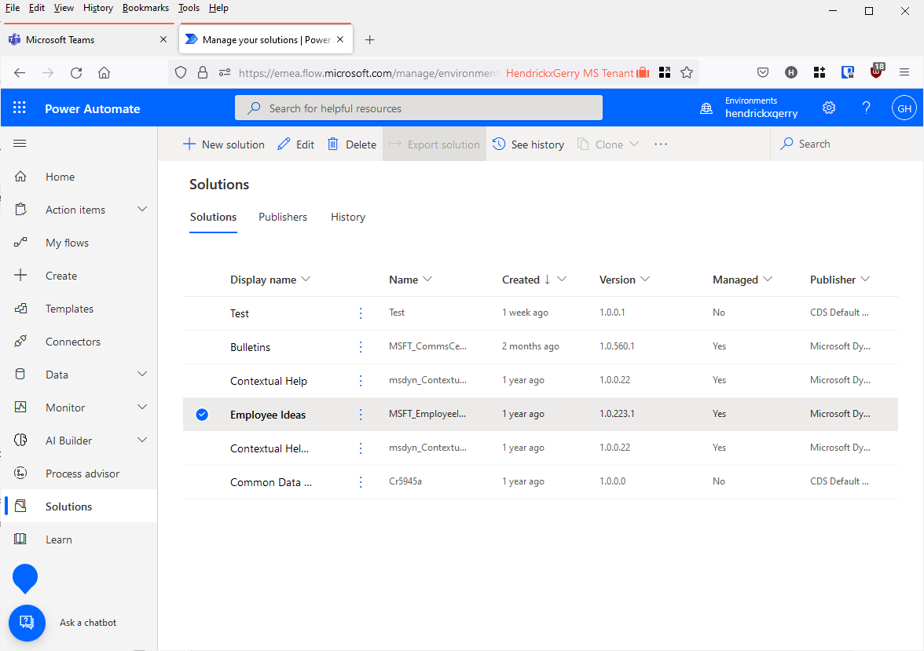Open Connectors from left navigation
Screen dimensions: 924x651
72,342
